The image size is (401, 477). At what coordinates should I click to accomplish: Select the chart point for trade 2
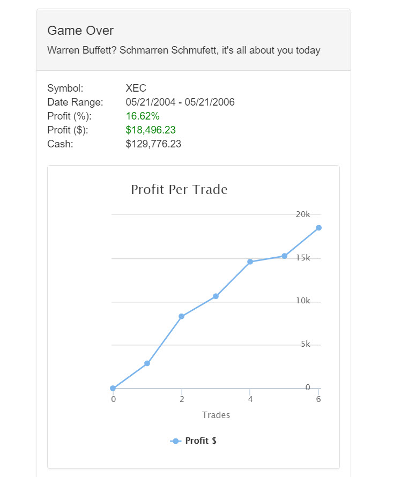click(x=182, y=316)
